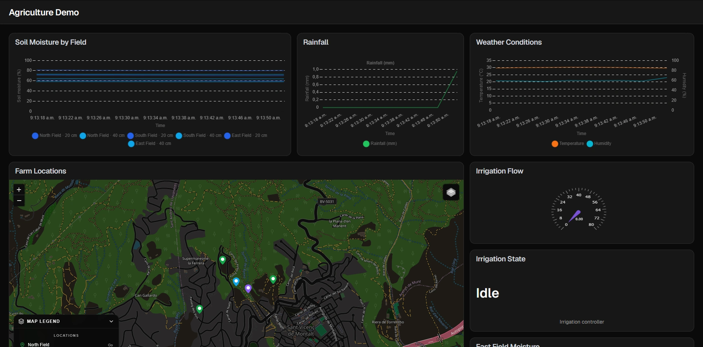703x347 pixels.
Task: Click the MAP LEGEND title text
Action: tap(43, 321)
